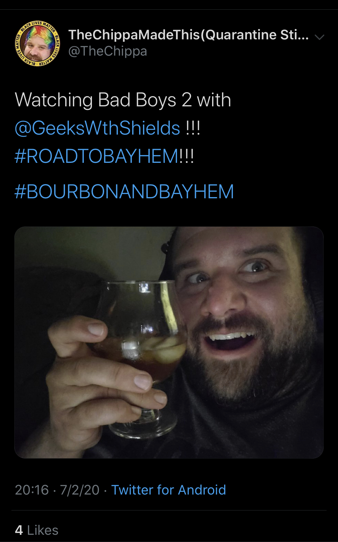338x542 pixels.
Task: View the 4 Likes list
Action: coord(37,530)
